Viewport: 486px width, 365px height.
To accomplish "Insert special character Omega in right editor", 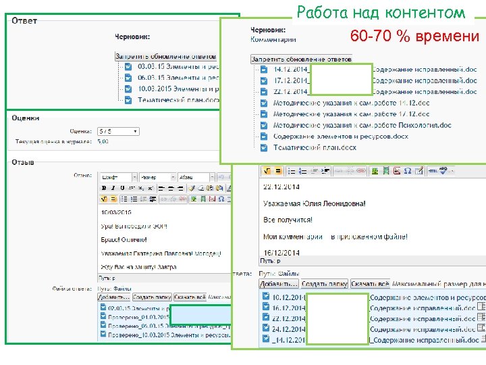I will 408,171.
